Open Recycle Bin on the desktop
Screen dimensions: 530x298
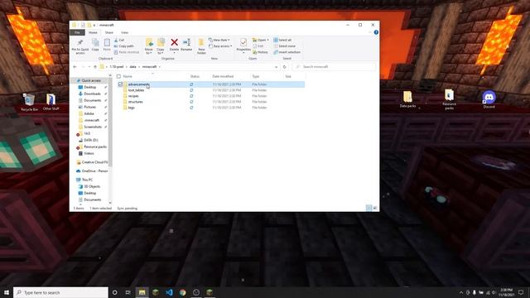click(29, 102)
